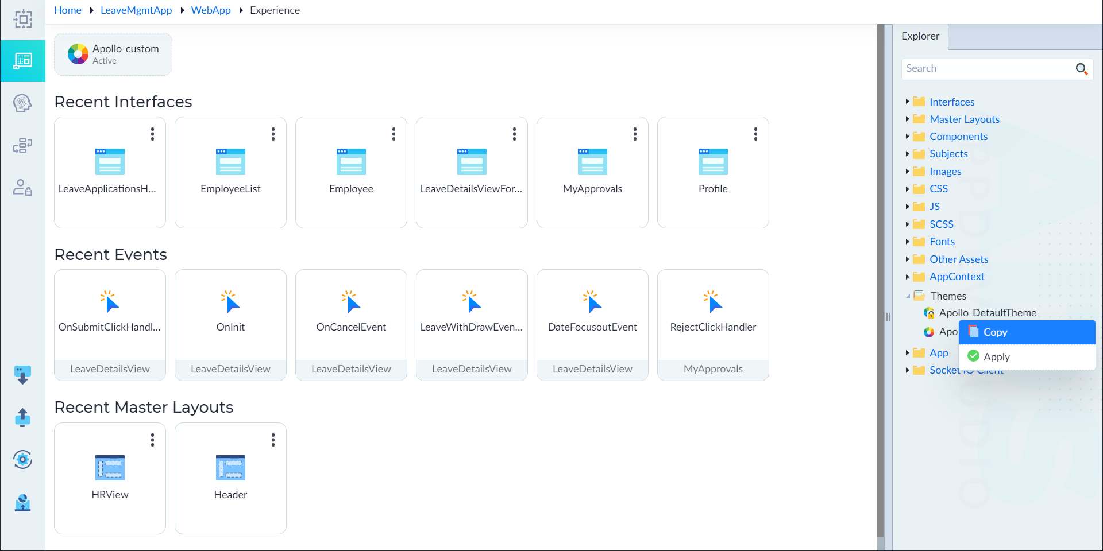Click the user publish icon at sidebar bottom
Viewport: 1103px width, 551px height.
point(23,502)
